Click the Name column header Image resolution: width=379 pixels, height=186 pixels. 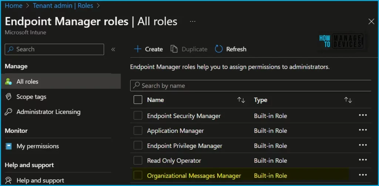155,100
